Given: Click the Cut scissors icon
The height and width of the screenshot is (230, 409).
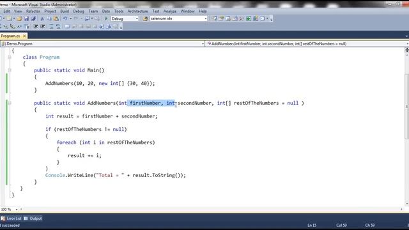Looking at the screenshot, I should pos(42,19).
